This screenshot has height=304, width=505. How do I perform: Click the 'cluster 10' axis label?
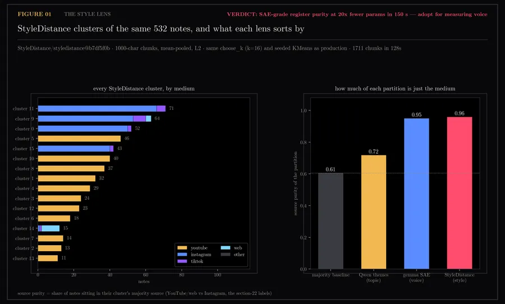(x=23, y=159)
